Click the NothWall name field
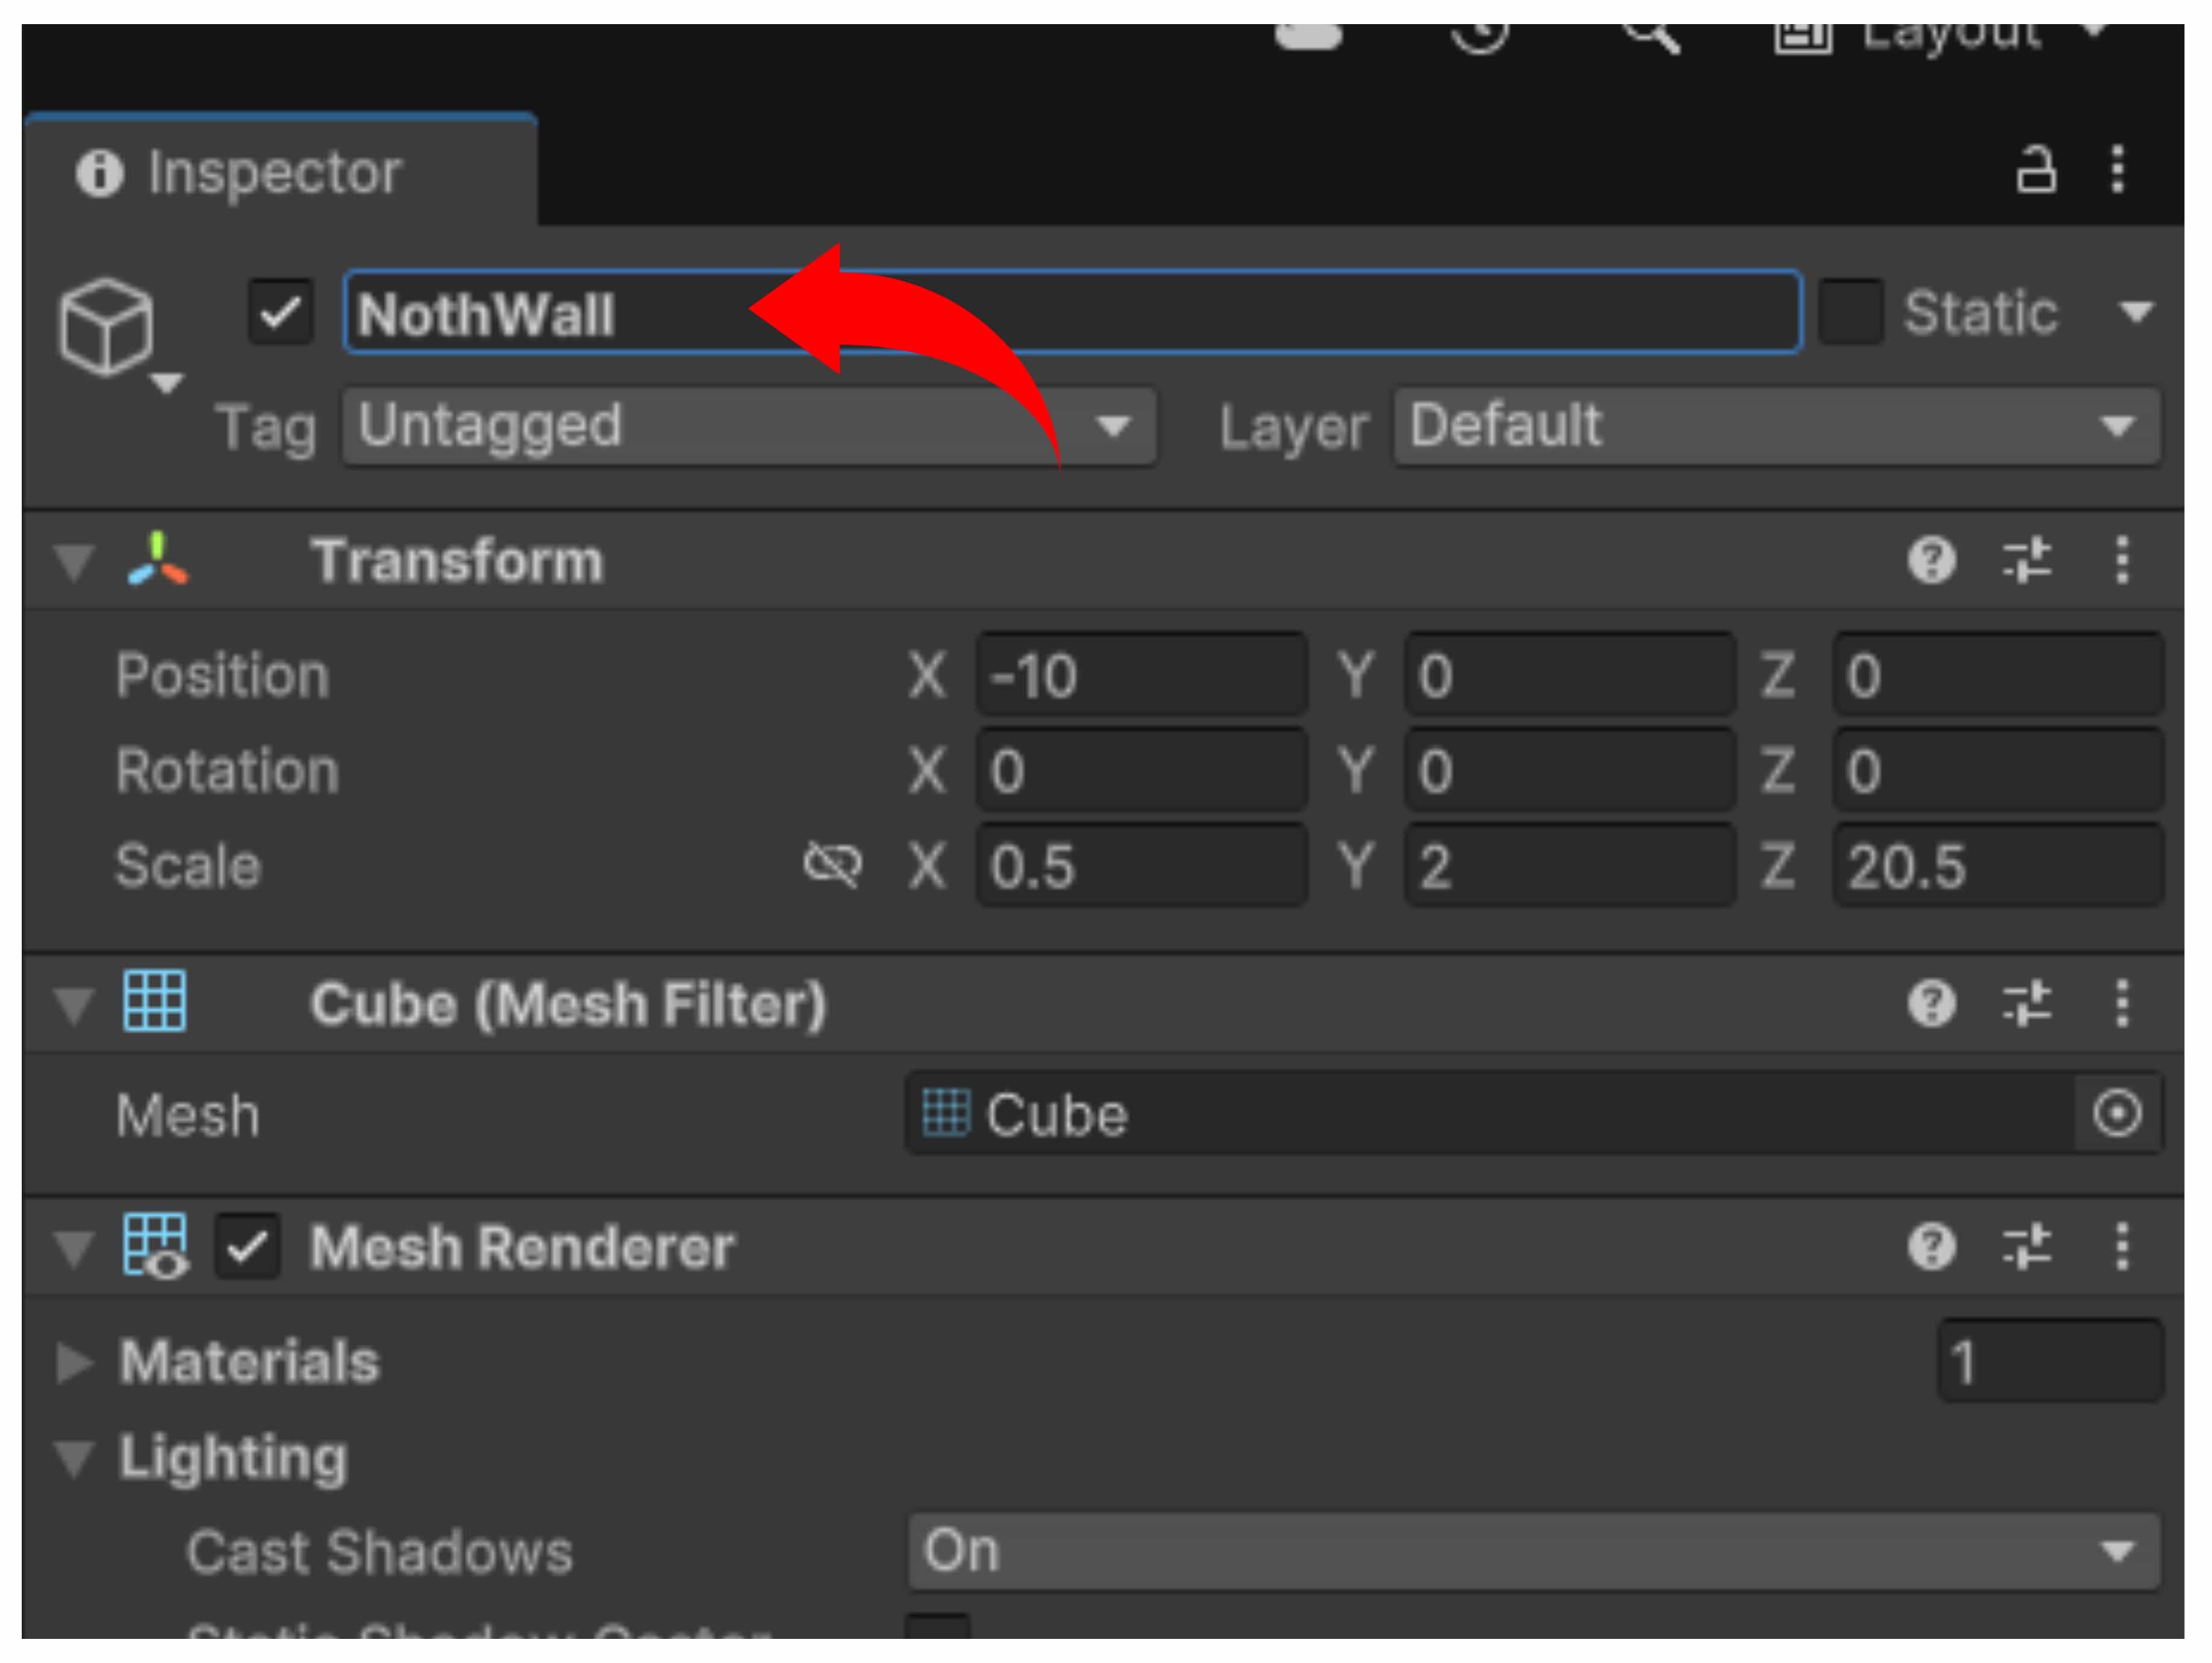 point(1070,313)
